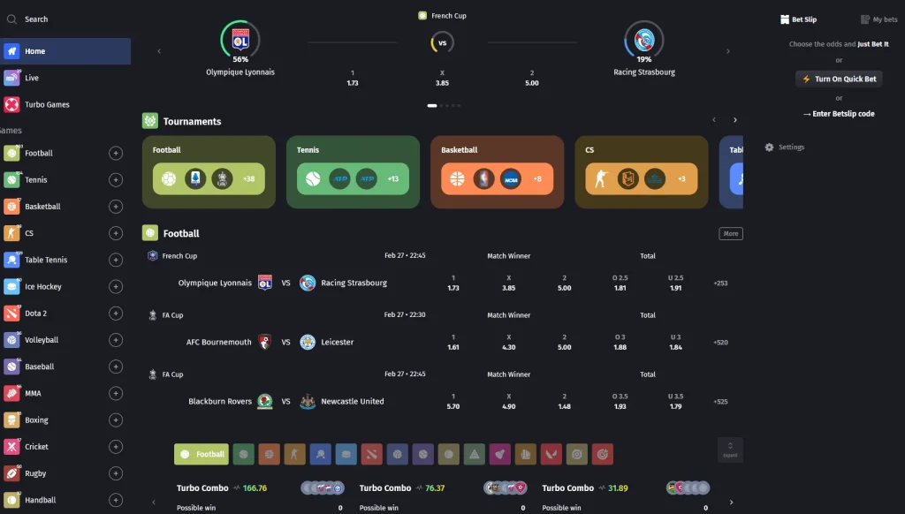The image size is (905, 514).
Task: Toggle the plus next to Boxing
Action: click(115, 420)
